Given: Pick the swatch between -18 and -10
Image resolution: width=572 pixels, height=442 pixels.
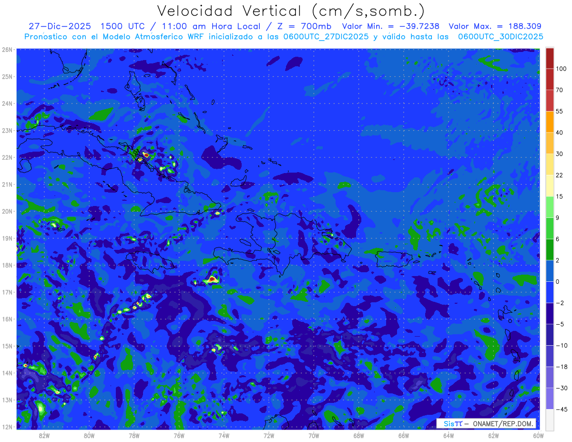Looking at the screenshot, I should click(x=550, y=356).
